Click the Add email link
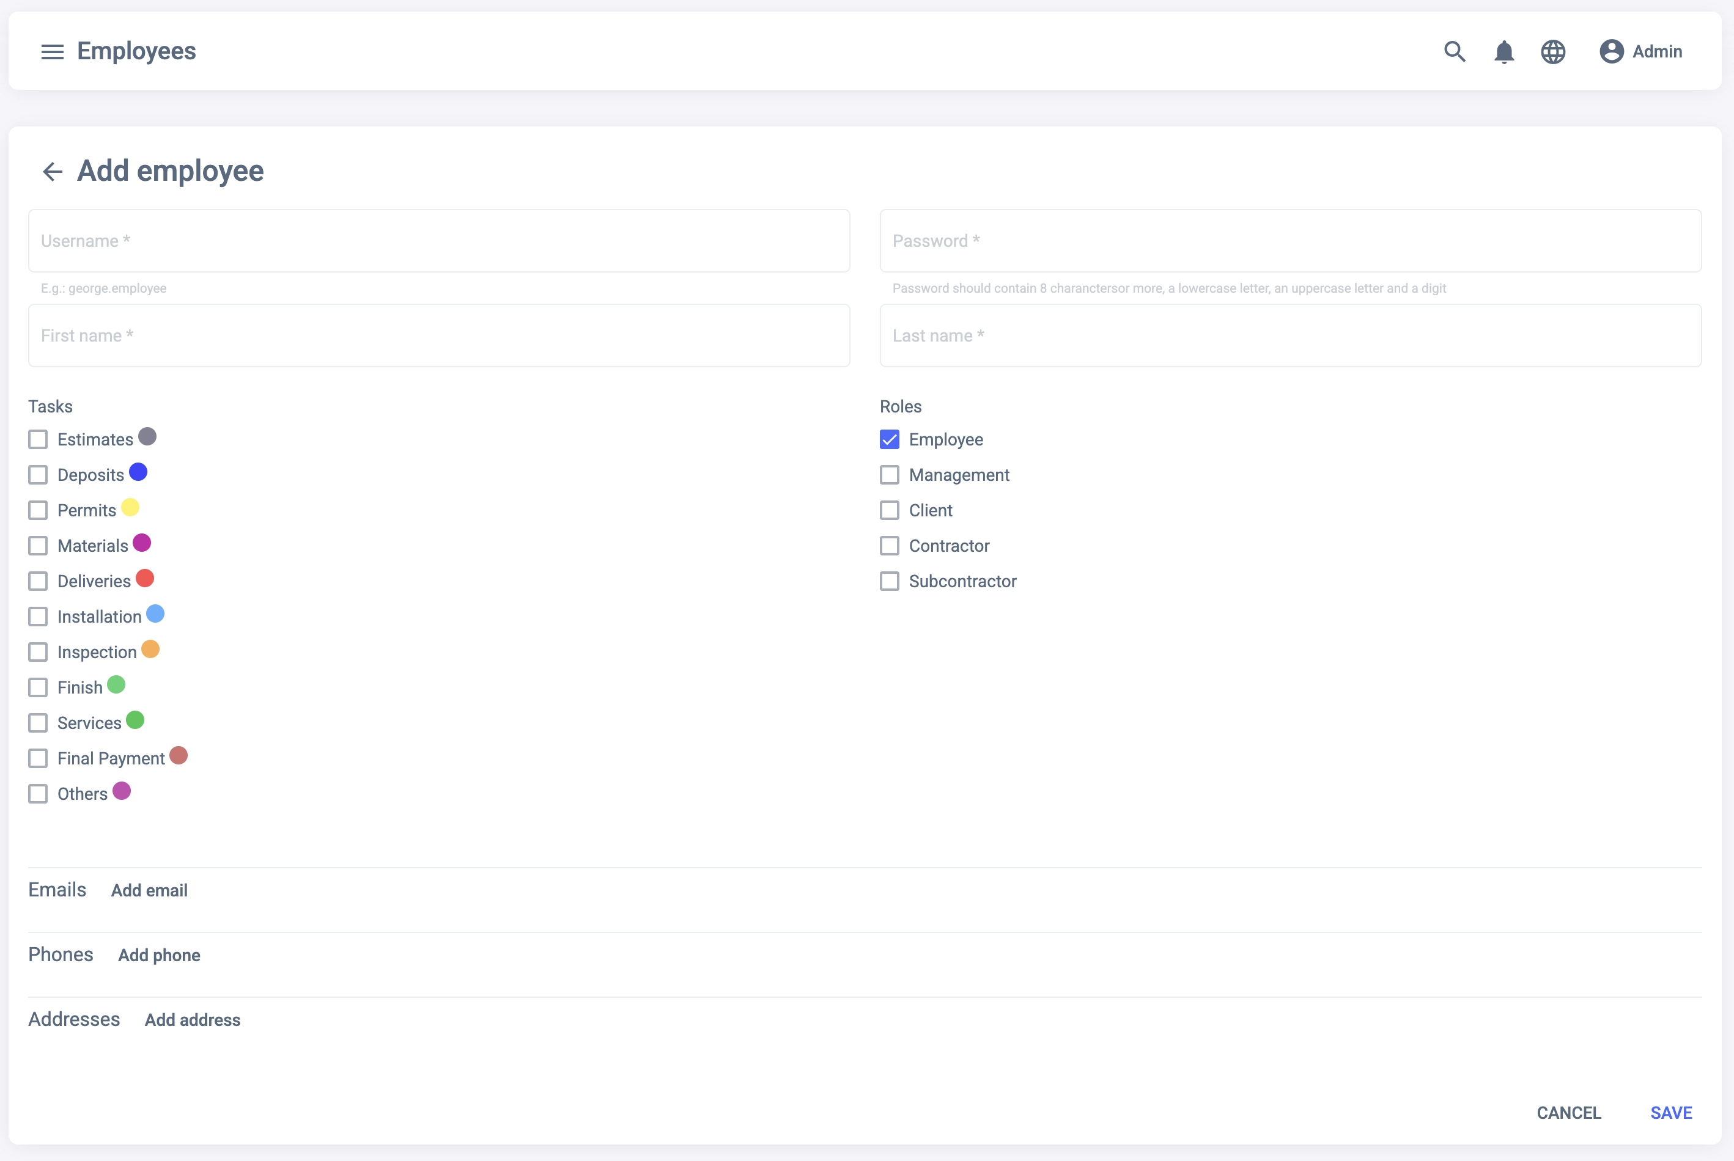1734x1161 pixels. [x=149, y=891]
